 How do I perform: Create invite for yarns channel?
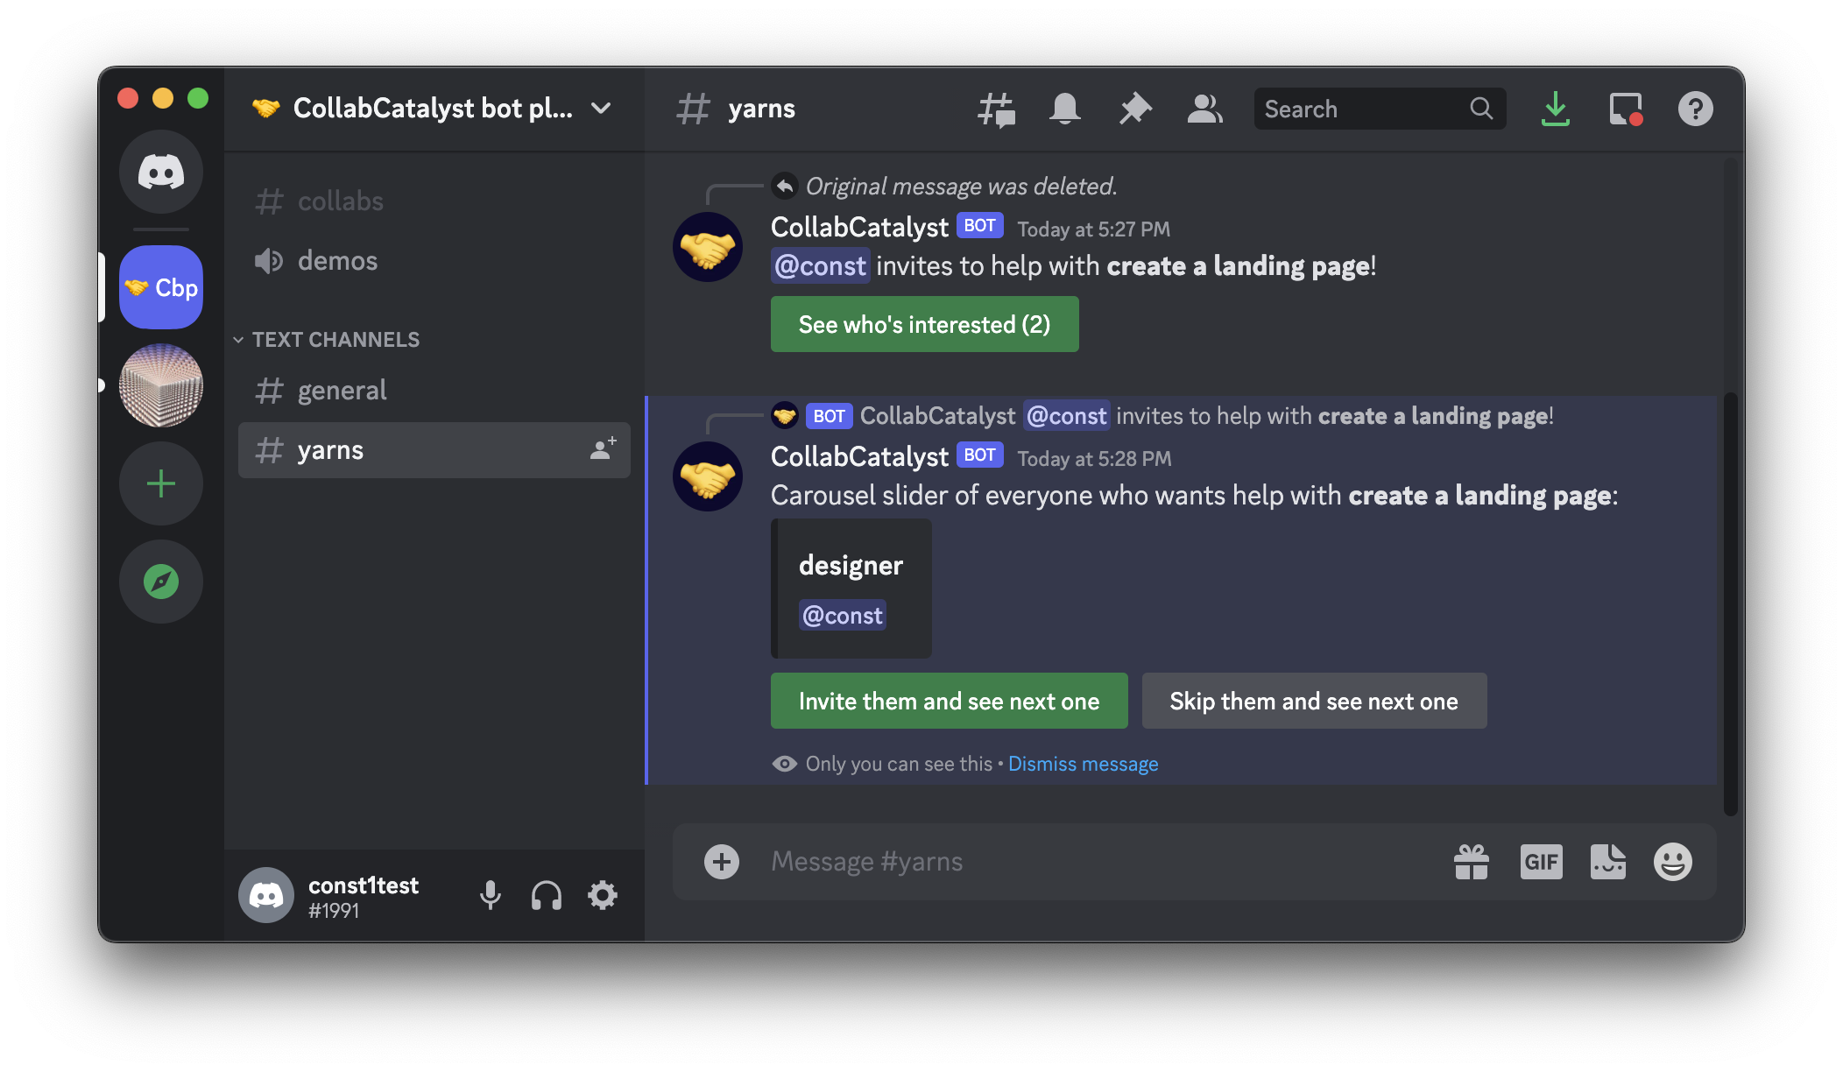(x=603, y=449)
